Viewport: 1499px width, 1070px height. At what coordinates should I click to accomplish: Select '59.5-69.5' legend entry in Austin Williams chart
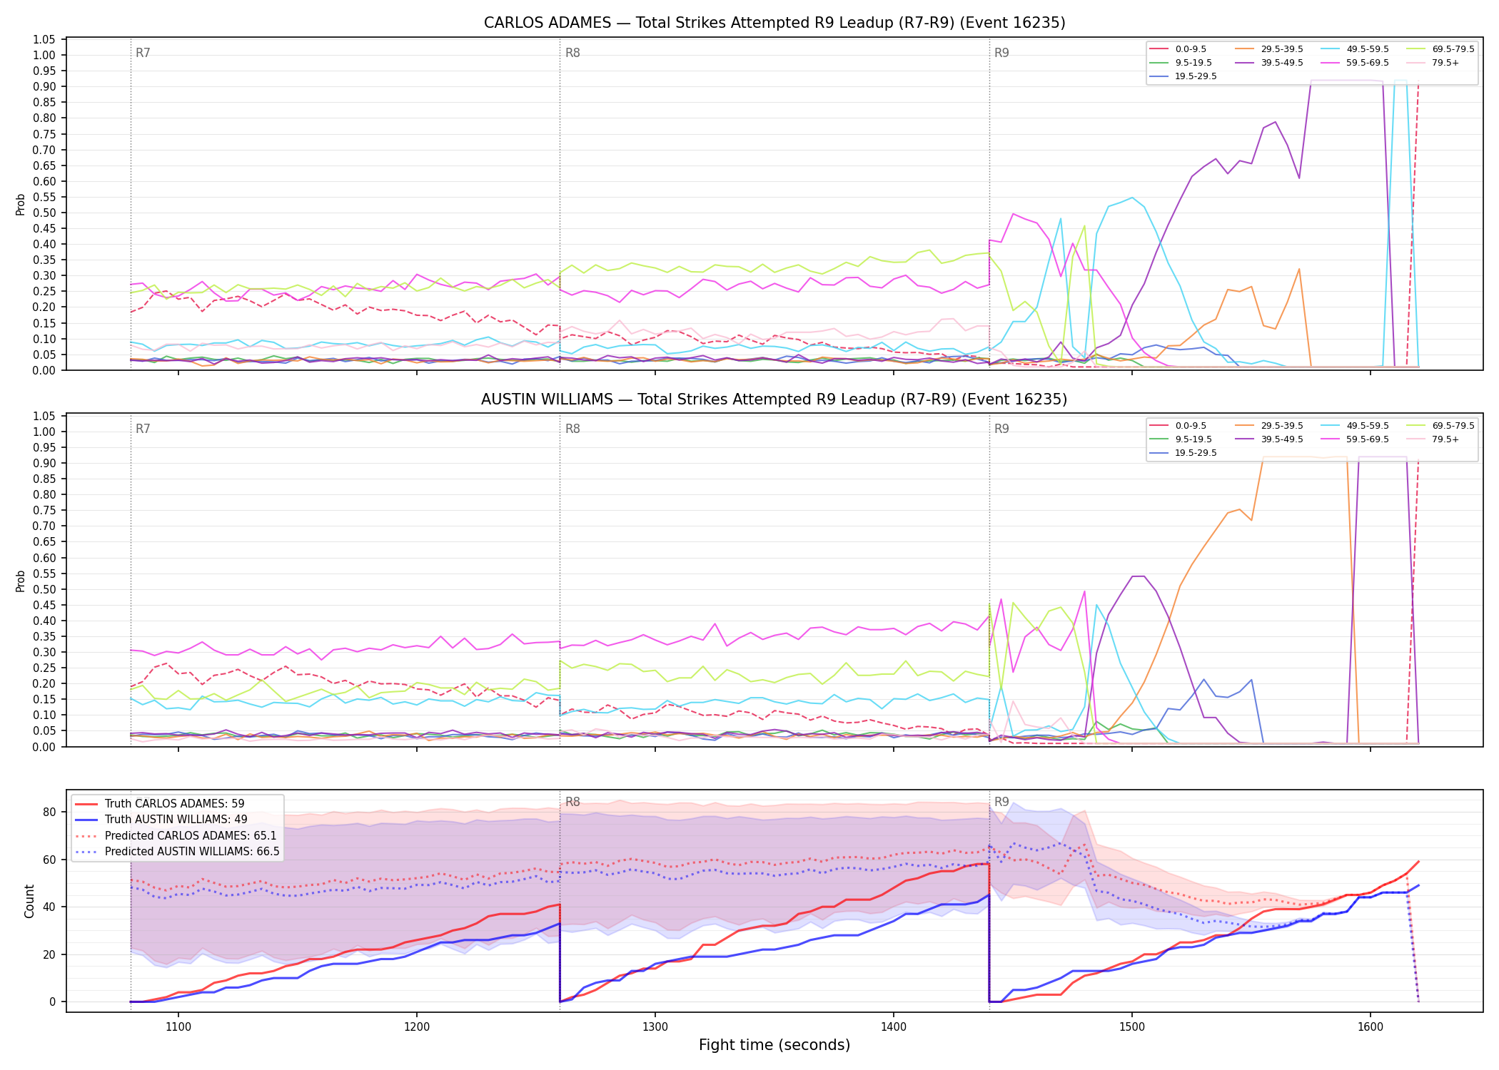[1355, 439]
